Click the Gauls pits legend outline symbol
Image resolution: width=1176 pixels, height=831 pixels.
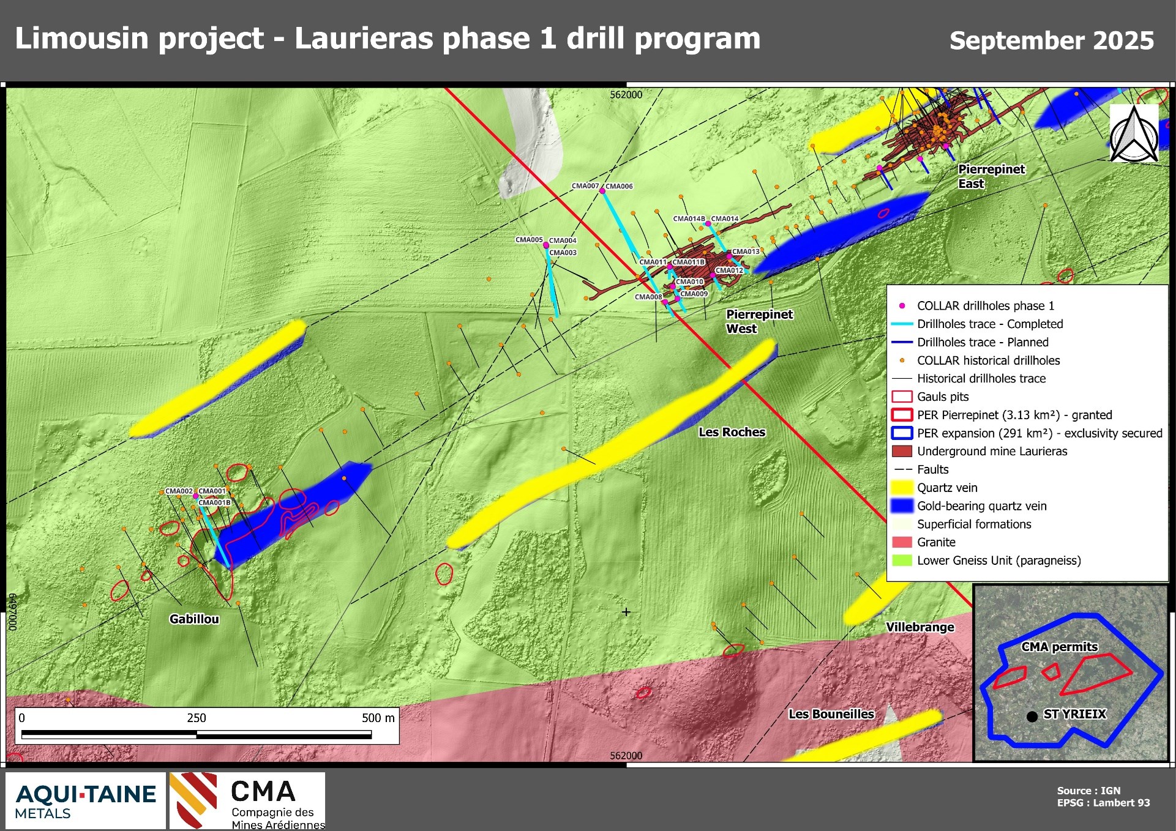click(902, 397)
